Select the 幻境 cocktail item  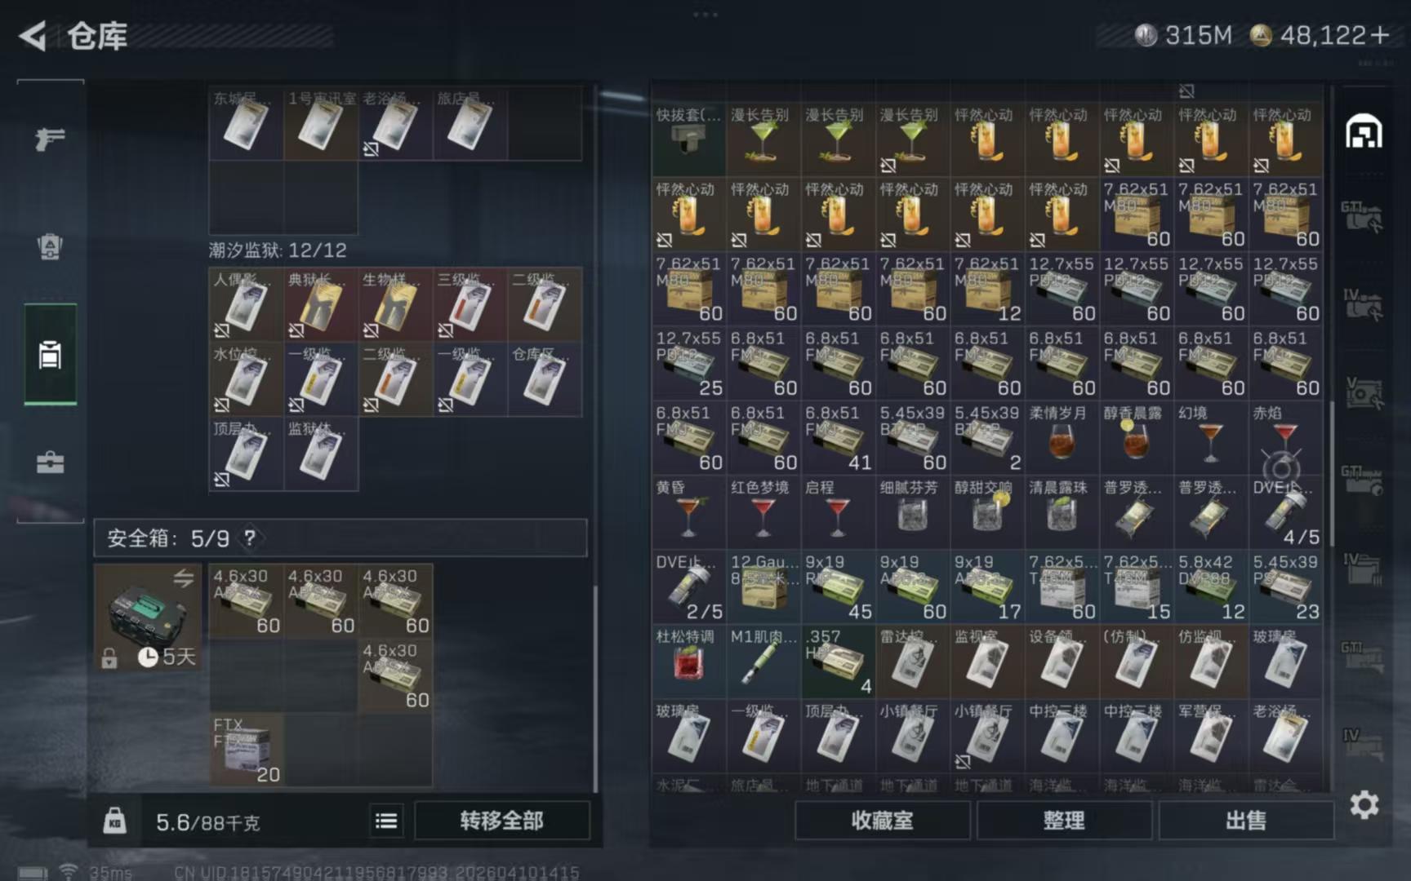[x=1211, y=438]
